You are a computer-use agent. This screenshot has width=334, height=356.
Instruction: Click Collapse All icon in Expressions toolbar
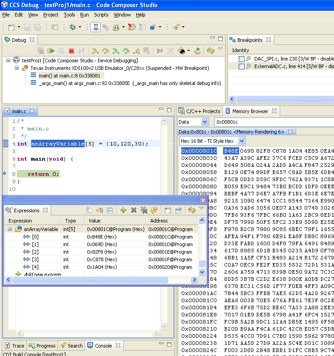point(110,210)
